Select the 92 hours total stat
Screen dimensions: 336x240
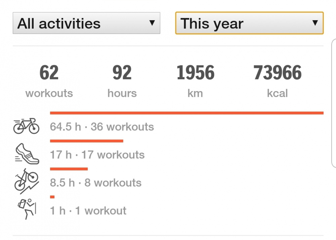click(122, 81)
